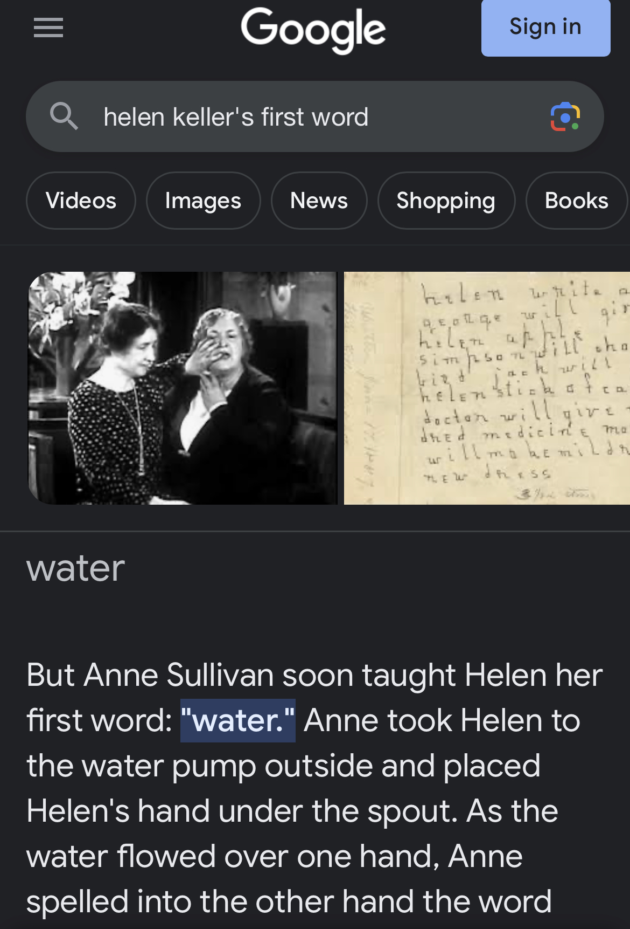Open the black-and-white Helen Keller photo
The height and width of the screenshot is (929, 630).
click(183, 388)
